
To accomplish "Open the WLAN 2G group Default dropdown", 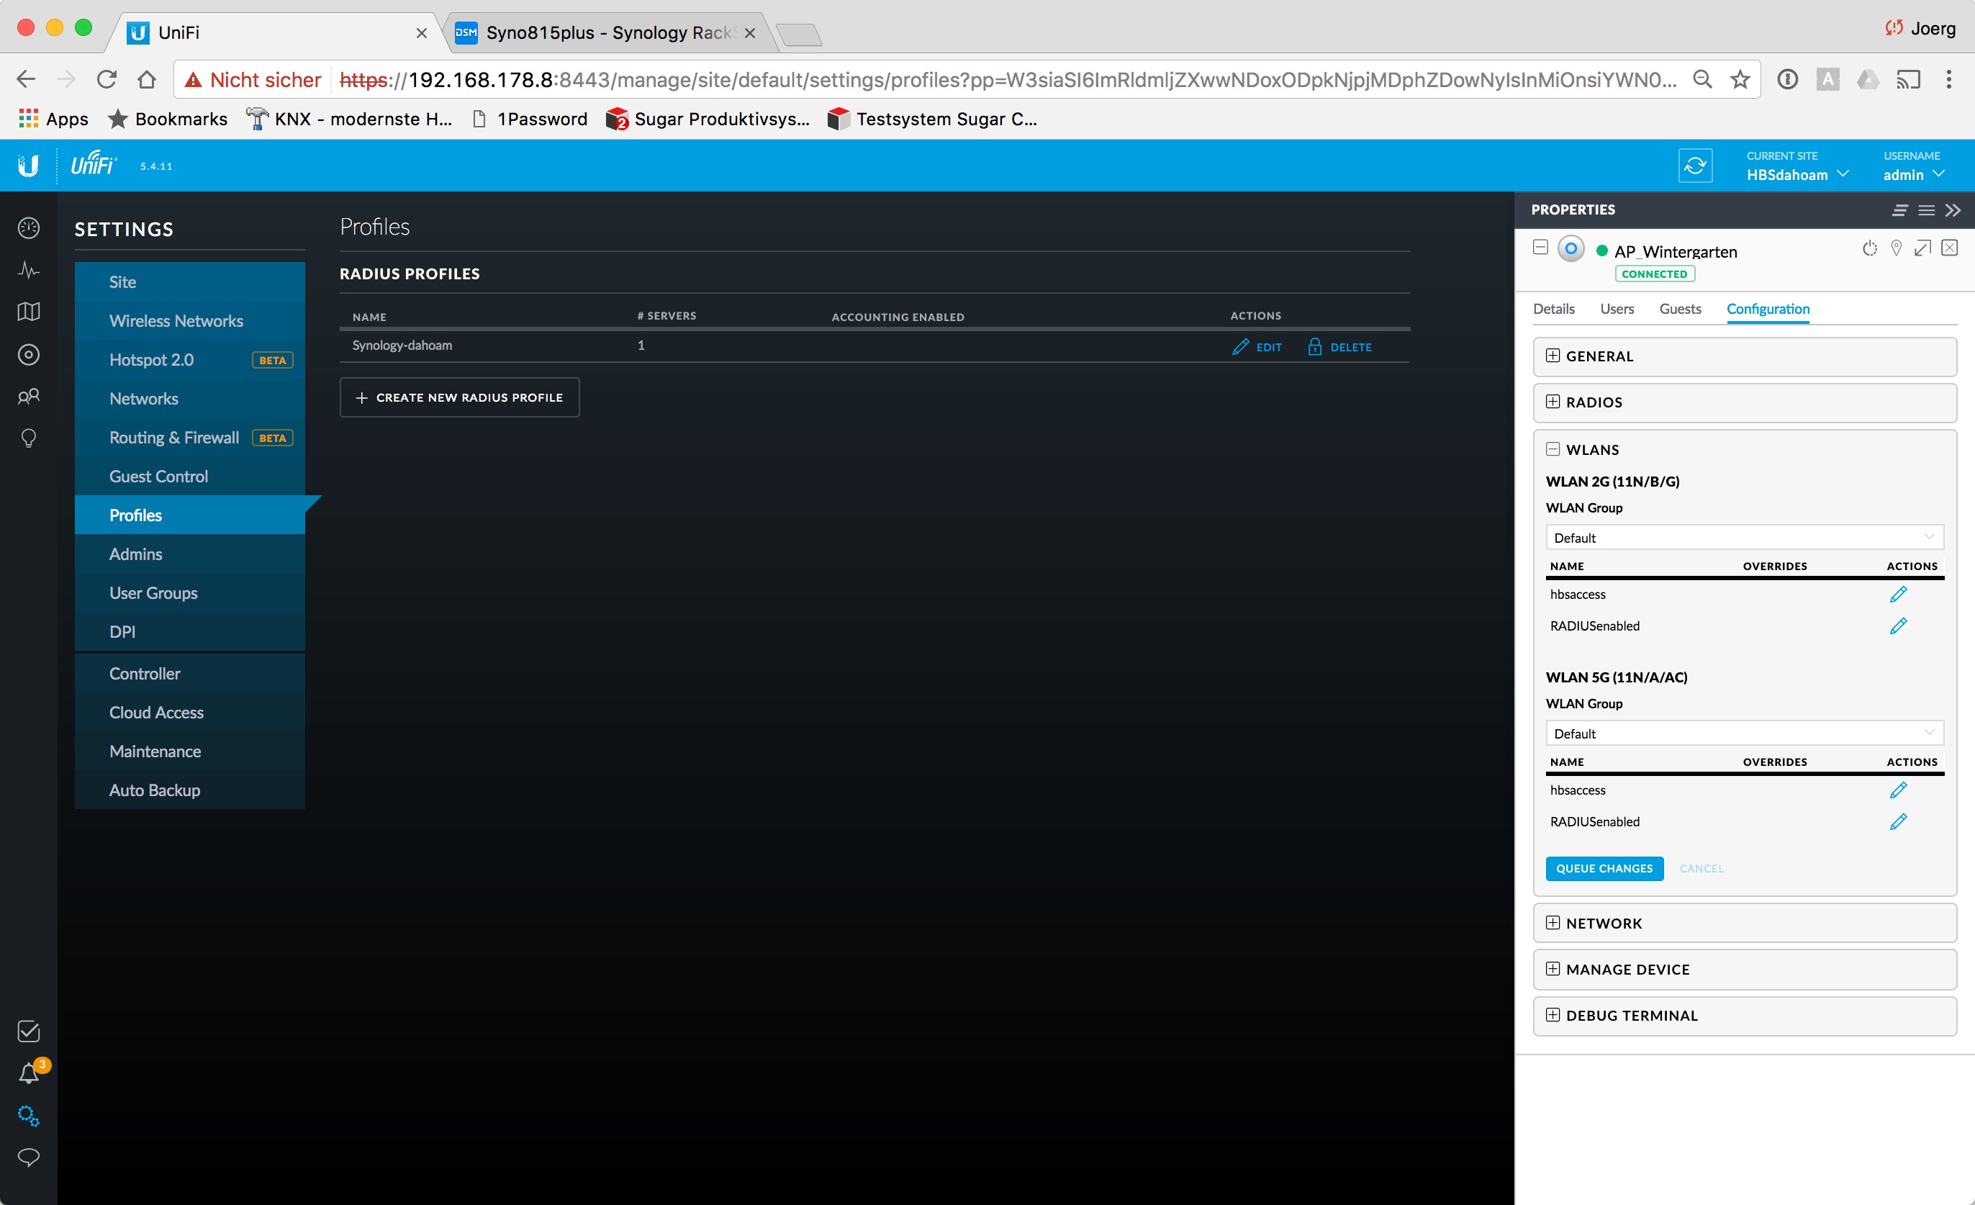I will [x=1743, y=537].
